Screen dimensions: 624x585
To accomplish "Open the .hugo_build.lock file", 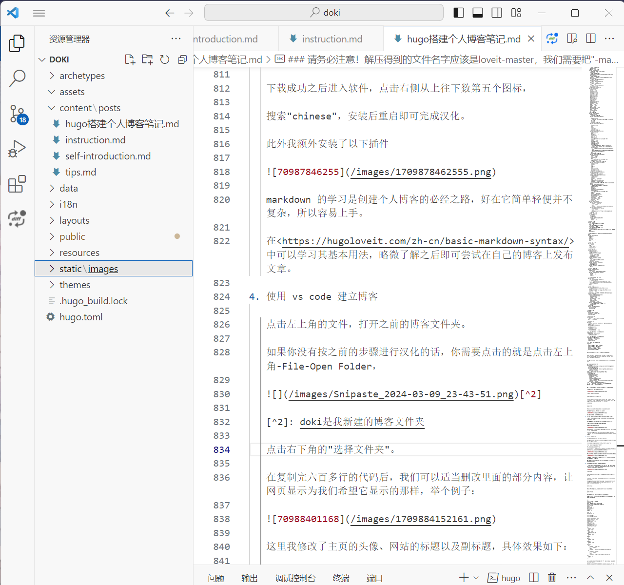I will [x=114, y=301].
